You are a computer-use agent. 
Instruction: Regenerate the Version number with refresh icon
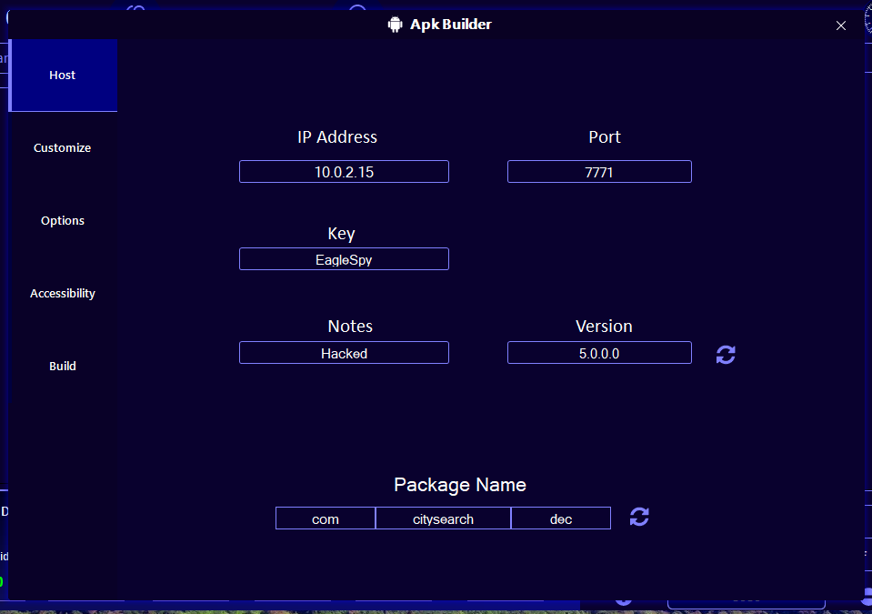coord(726,354)
